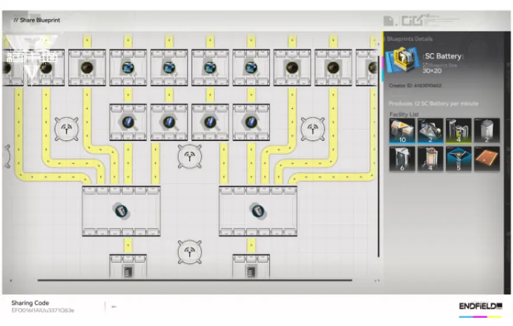Click the Sharing Code text at bottom

click(x=30, y=303)
